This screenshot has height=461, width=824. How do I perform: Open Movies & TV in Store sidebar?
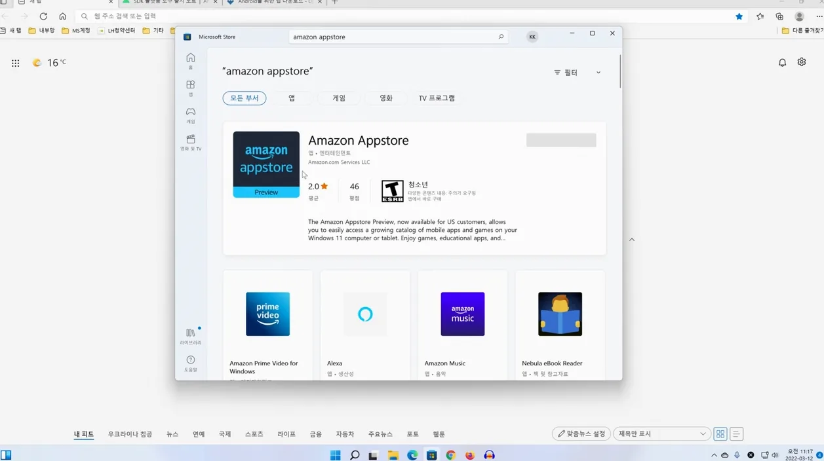pyautogui.click(x=191, y=143)
